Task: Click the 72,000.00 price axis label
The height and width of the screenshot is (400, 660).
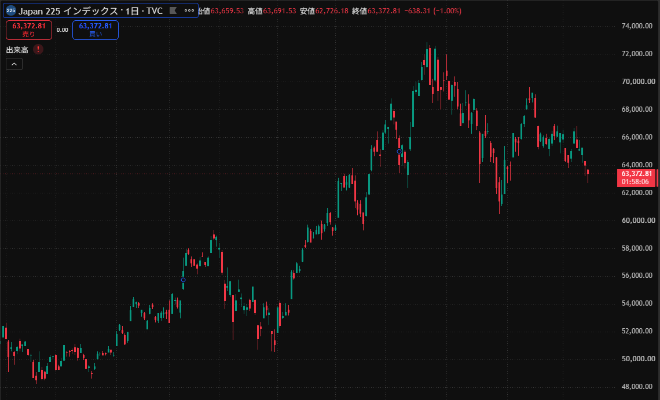Action: (x=637, y=54)
